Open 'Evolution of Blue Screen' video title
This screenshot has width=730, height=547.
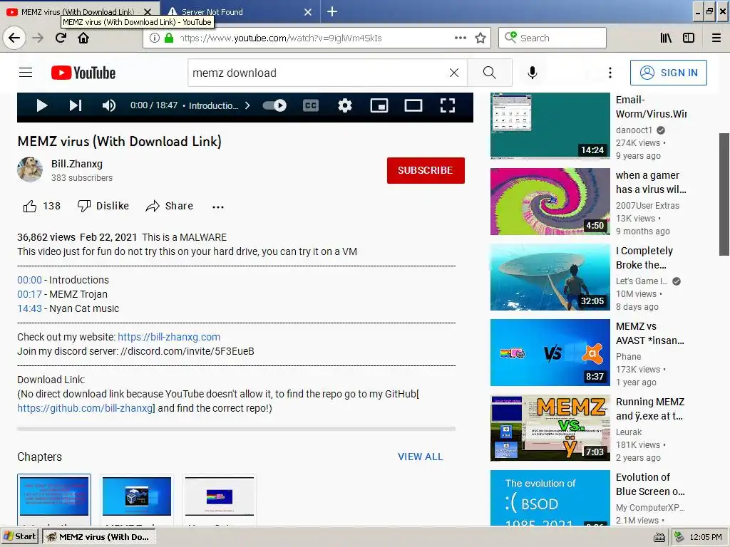[650, 484]
